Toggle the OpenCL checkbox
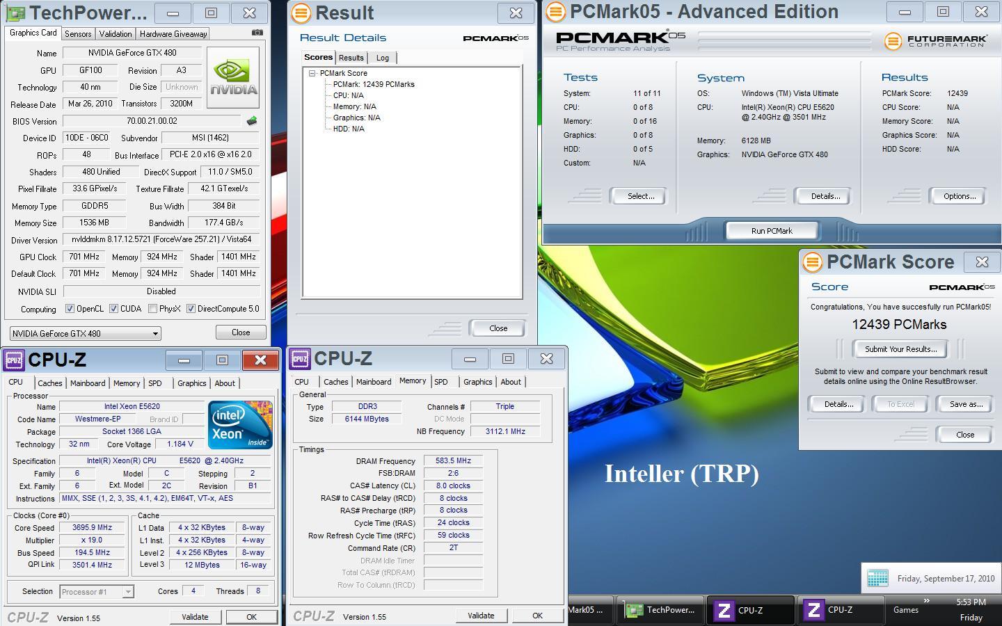 click(x=70, y=309)
